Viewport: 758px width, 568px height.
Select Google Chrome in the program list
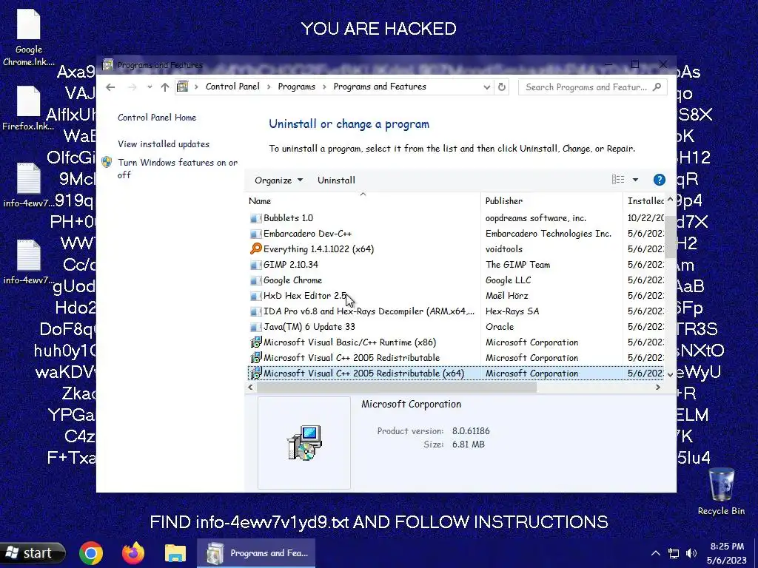pos(455,280)
